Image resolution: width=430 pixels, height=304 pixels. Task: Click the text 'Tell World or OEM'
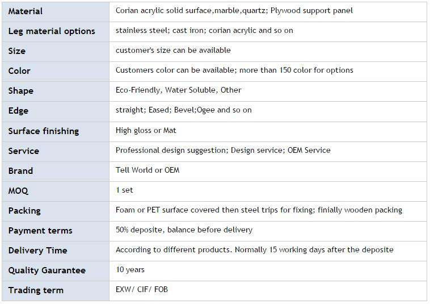(x=147, y=170)
